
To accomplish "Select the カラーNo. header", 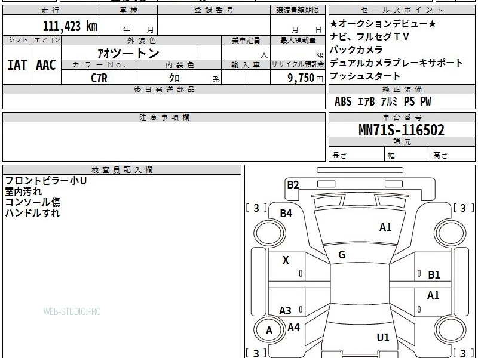I will pyautogui.click(x=99, y=65).
